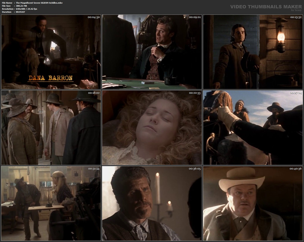Open the thumbnail at timestamp 00:40:36
Image resolution: width=304 pixels, height=242 pixels.
click(253, 204)
